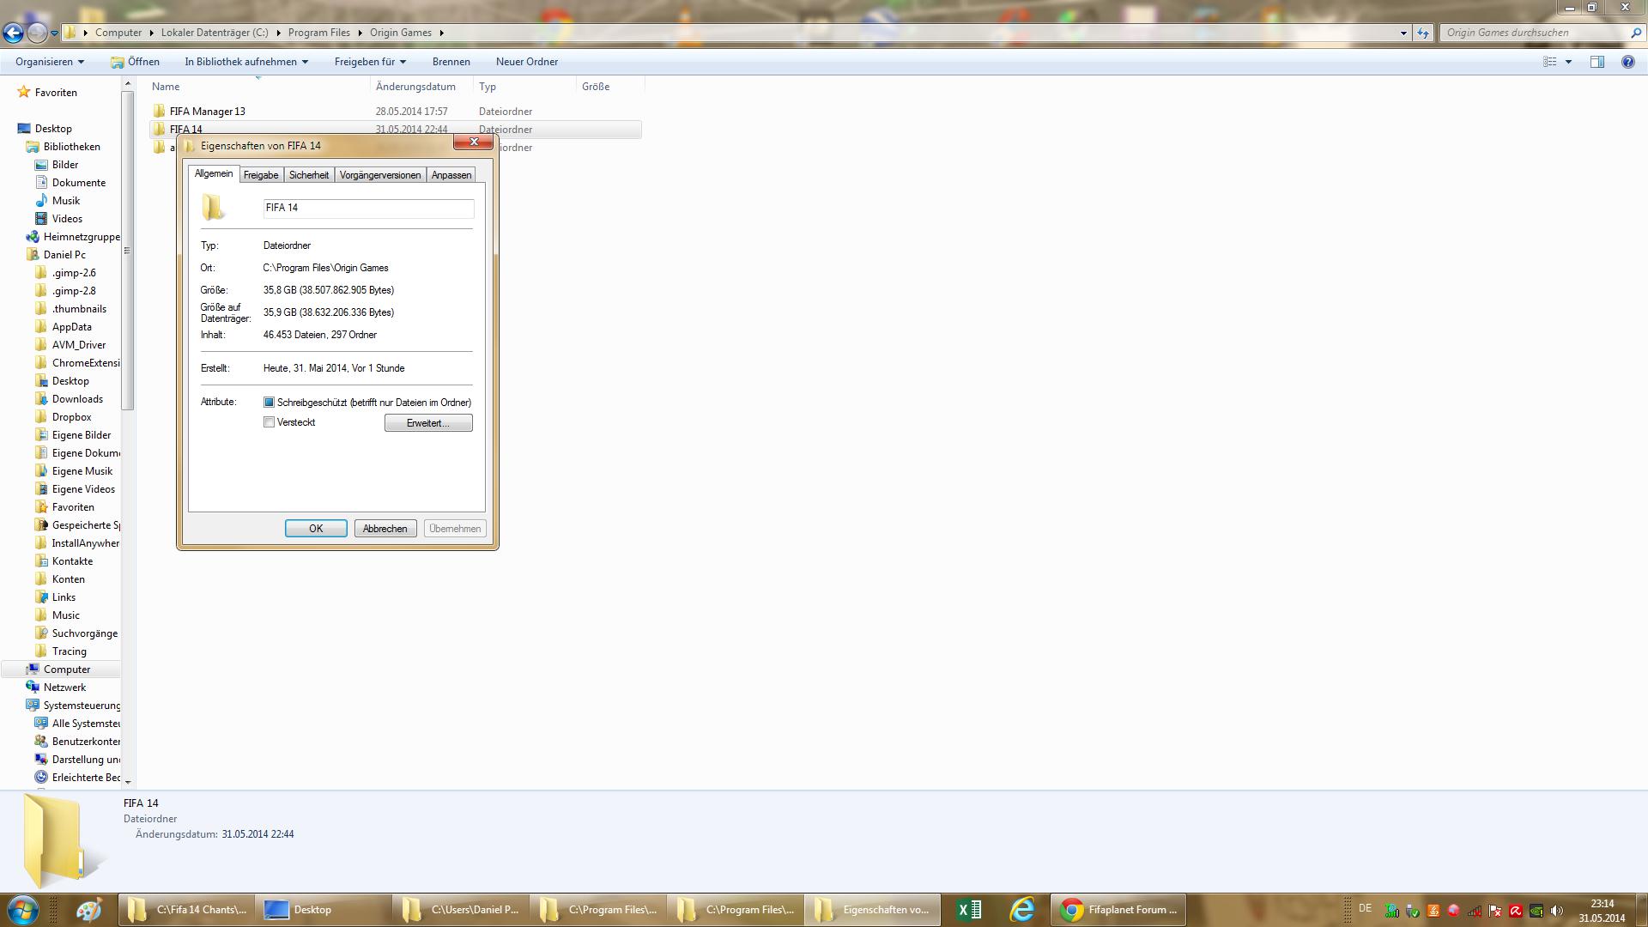The image size is (1648, 927).
Task: Select Allgemein tab
Action: click(214, 173)
